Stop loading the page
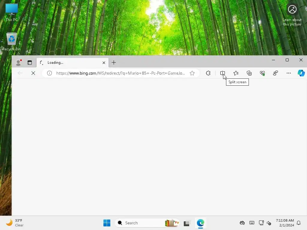The width and height of the screenshot is (307, 230). click(x=33, y=73)
